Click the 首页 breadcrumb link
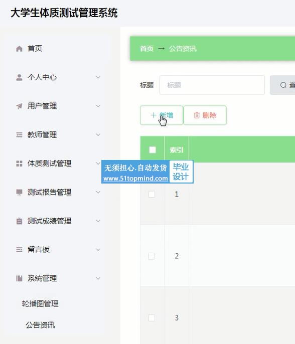The image size is (295, 344). 146,49
